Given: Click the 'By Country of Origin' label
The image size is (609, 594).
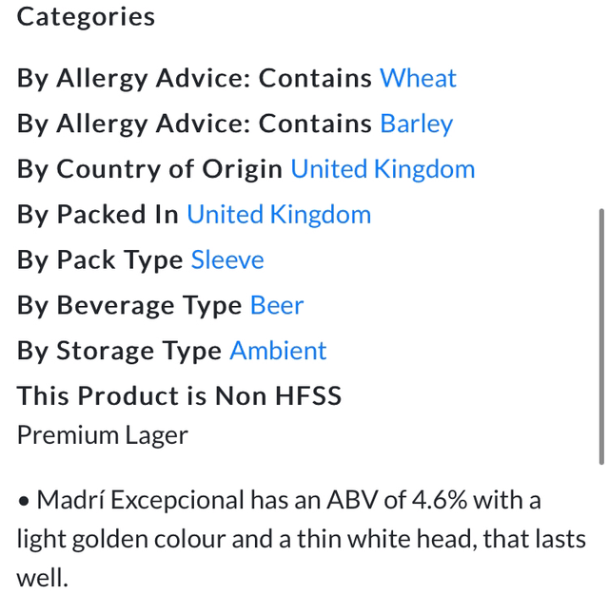Looking at the screenshot, I should tap(149, 169).
